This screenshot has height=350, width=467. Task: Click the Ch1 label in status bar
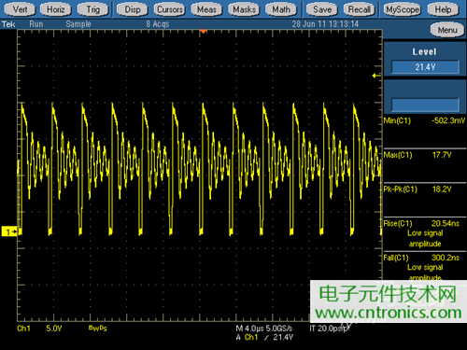coord(23,329)
